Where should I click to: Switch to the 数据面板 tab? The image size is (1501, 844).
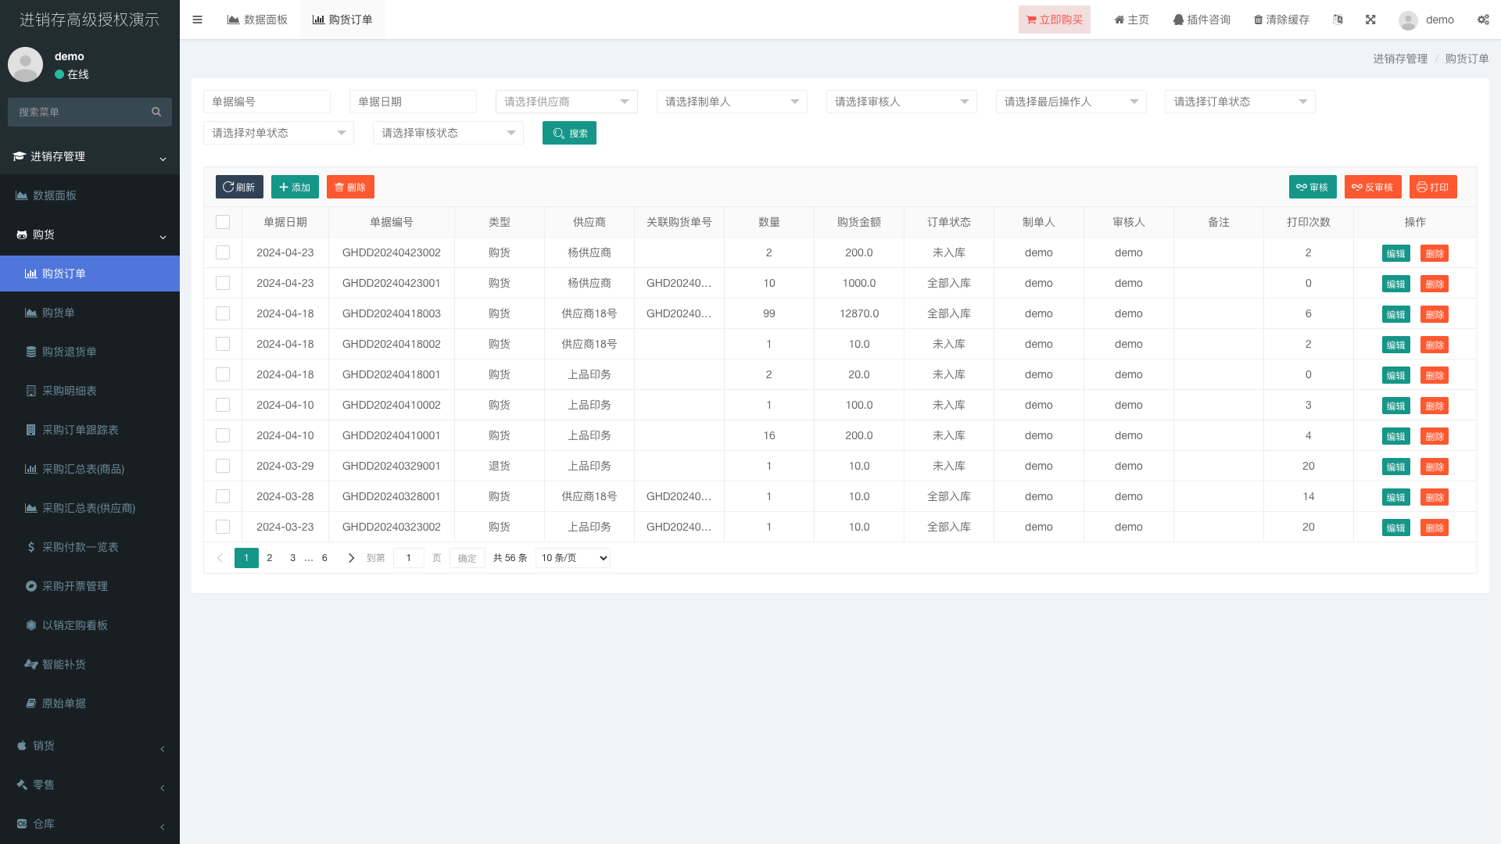[x=257, y=20]
